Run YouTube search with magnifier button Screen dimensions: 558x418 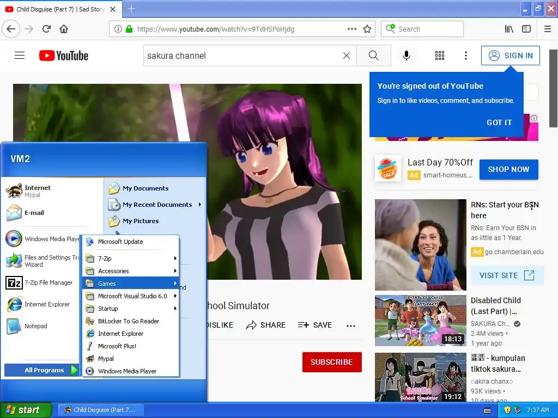tap(374, 56)
